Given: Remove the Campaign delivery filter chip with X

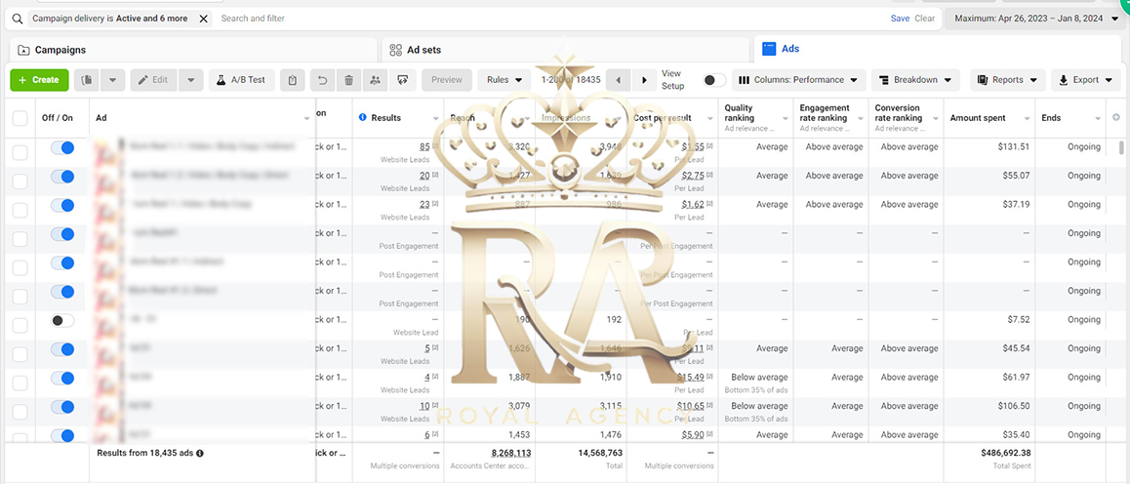Looking at the screenshot, I should 204,19.
